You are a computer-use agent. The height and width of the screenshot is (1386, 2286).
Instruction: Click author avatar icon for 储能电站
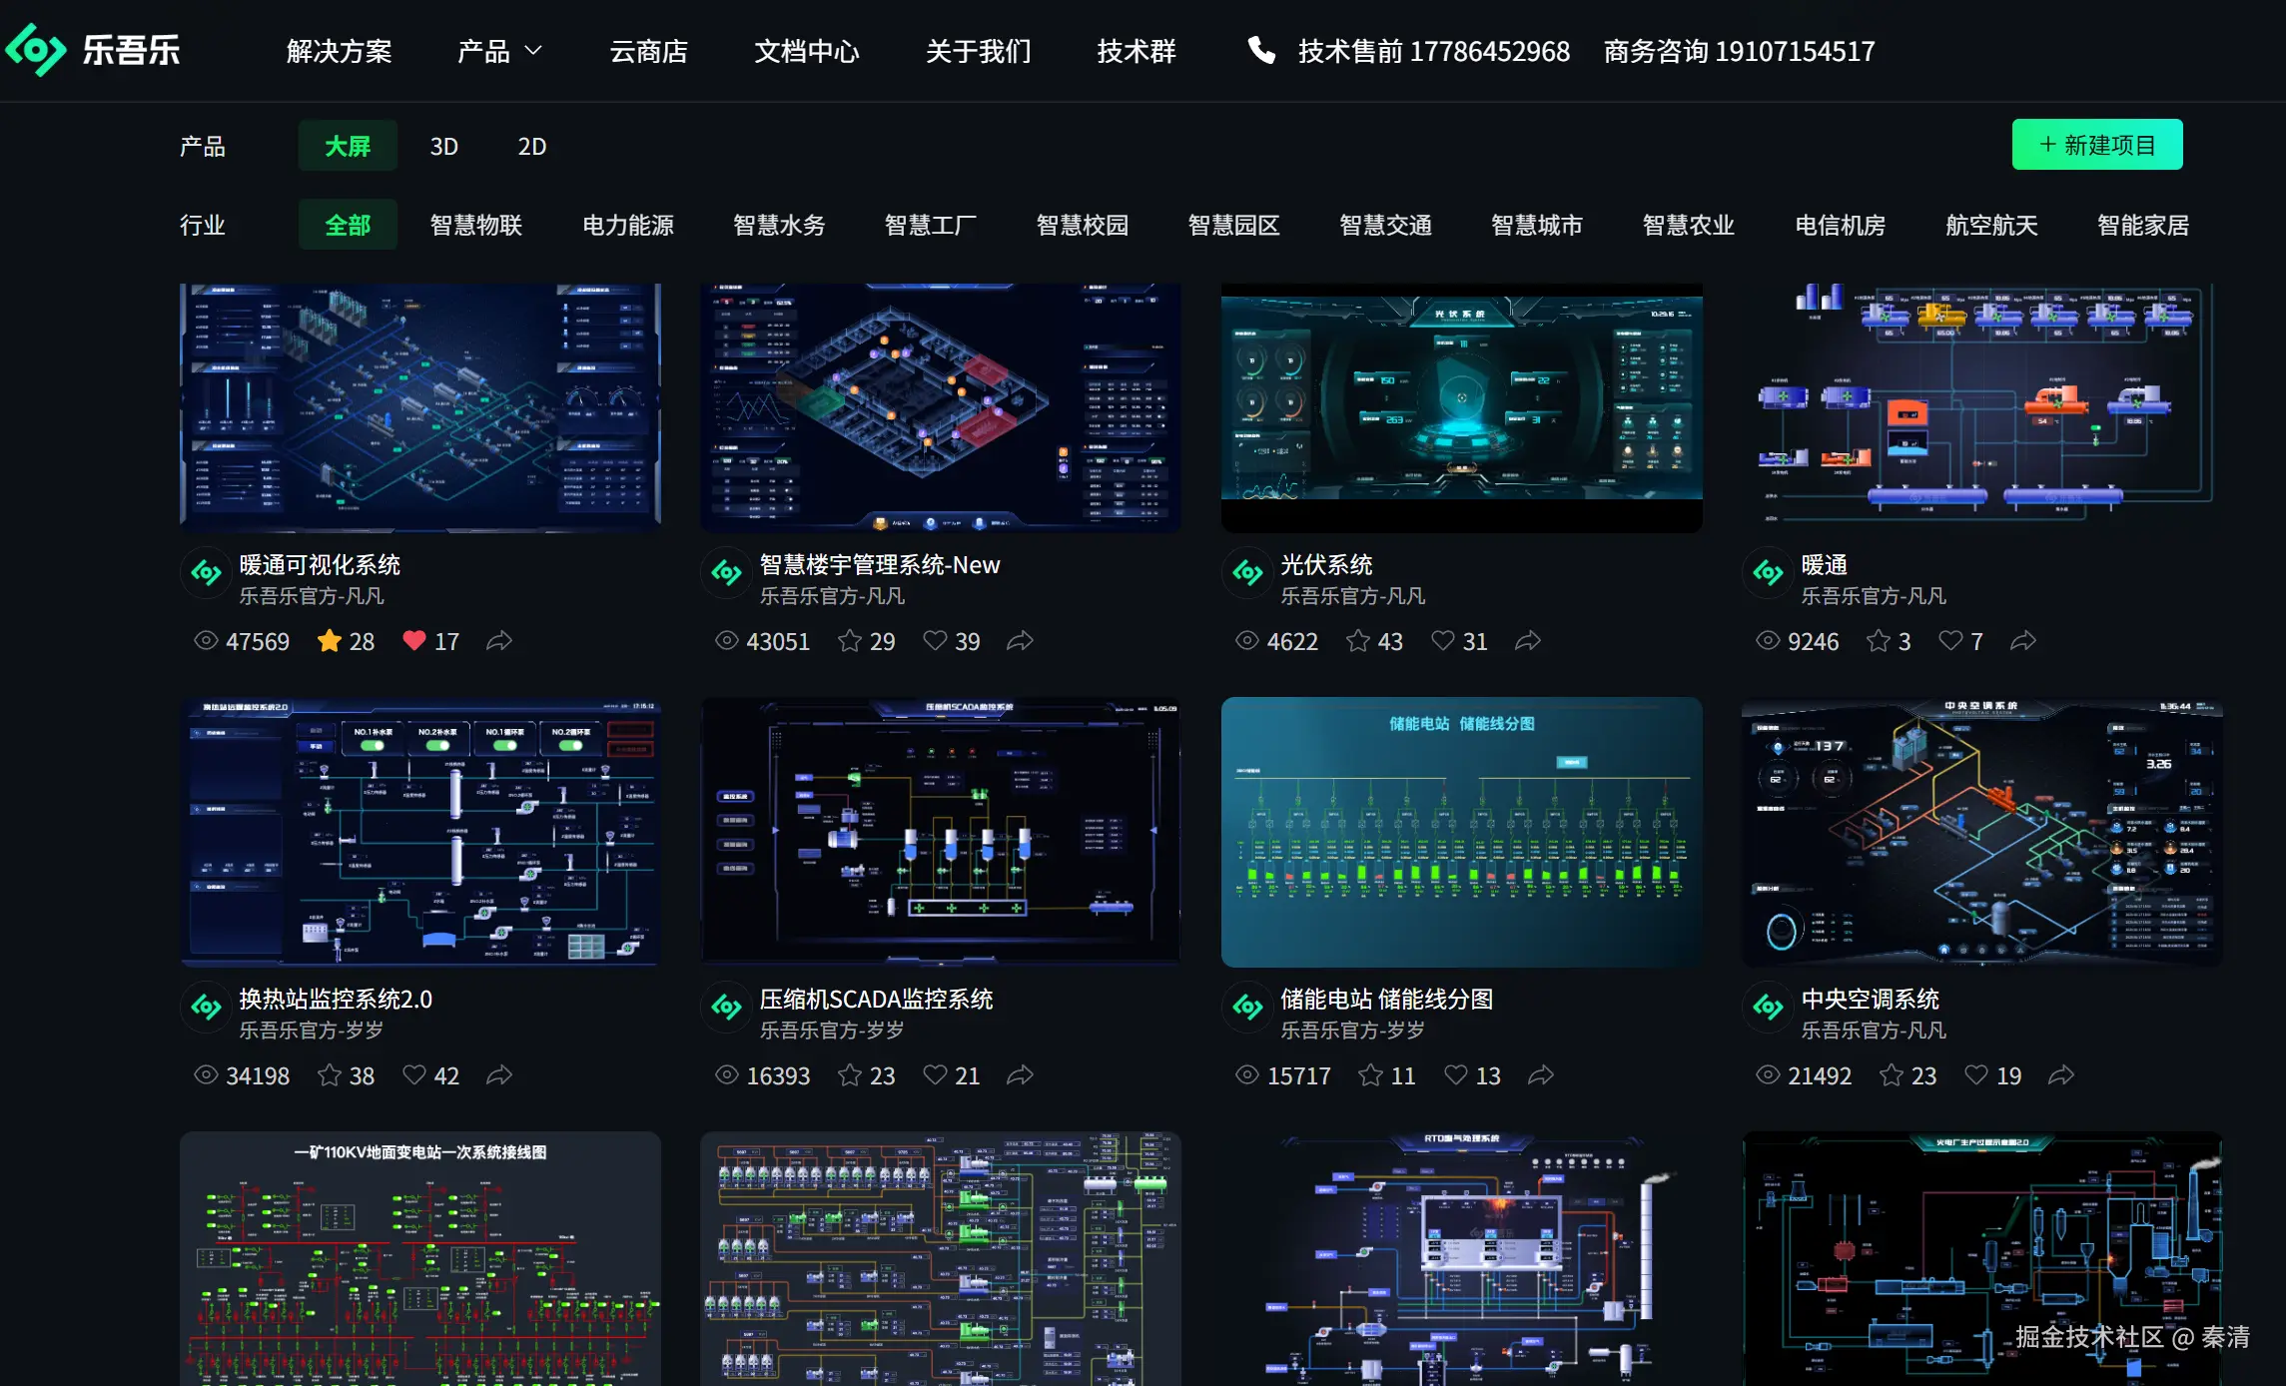tap(1247, 1008)
